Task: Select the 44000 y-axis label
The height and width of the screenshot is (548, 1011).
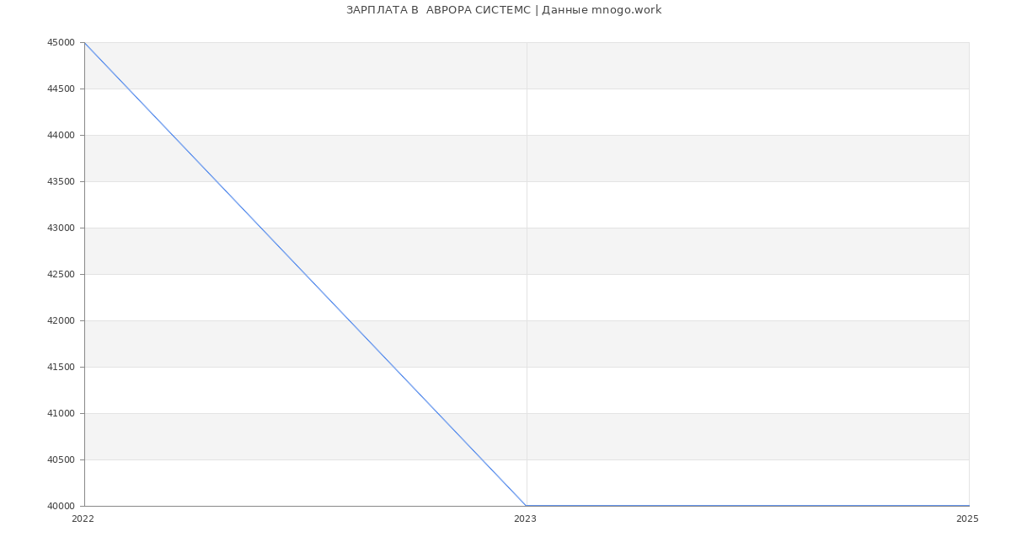Action: pos(62,135)
